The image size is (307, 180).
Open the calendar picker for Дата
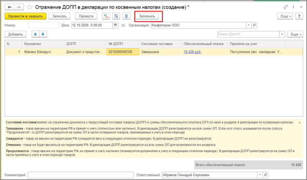coord(116,25)
